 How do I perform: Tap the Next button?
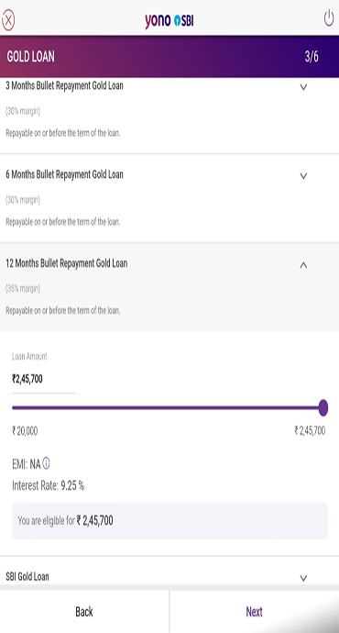(x=255, y=612)
